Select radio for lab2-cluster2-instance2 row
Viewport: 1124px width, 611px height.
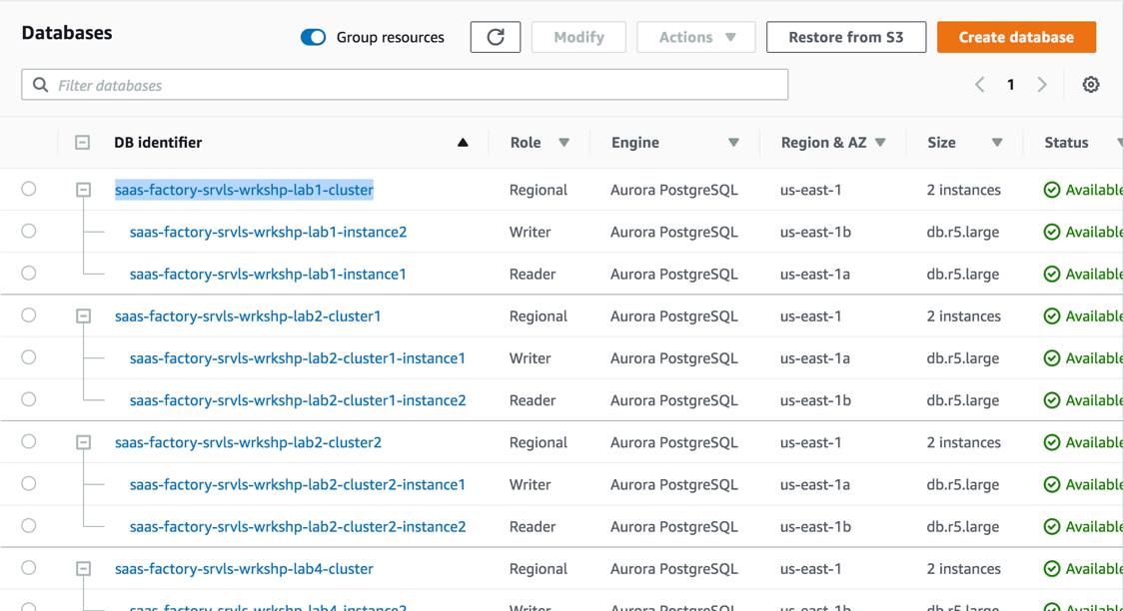[29, 526]
